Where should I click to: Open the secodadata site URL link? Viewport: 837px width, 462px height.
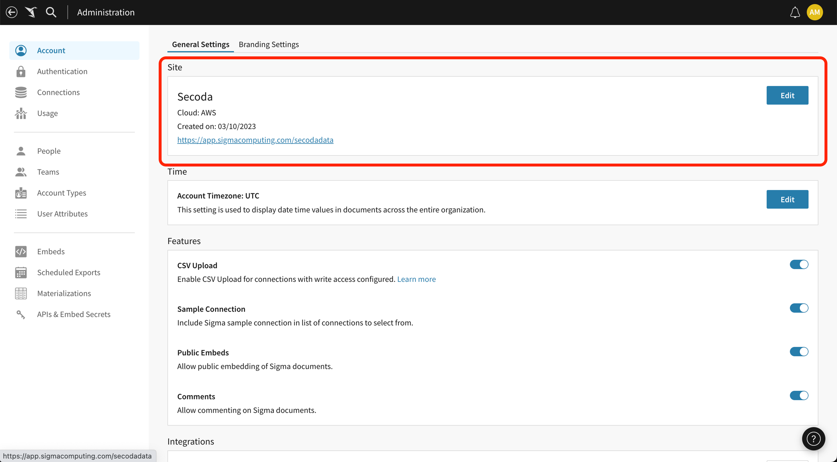pos(255,140)
